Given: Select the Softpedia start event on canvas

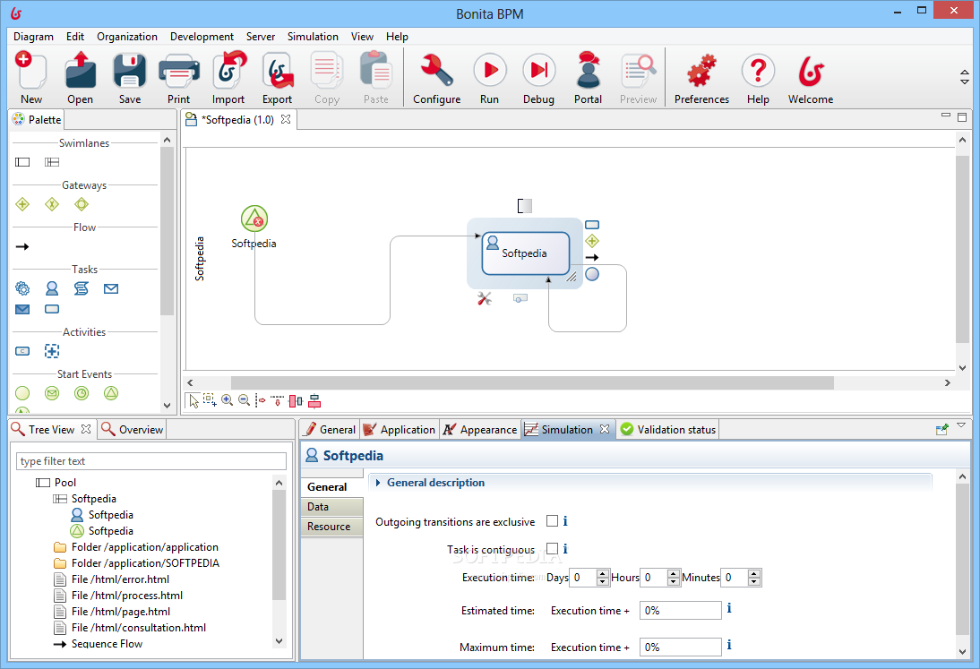Looking at the screenshot, I should [x=254, y=219].
